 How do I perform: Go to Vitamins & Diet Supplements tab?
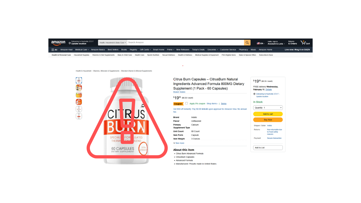[x=103, y=55]
